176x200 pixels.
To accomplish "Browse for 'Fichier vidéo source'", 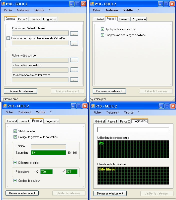I will (74, 60).
